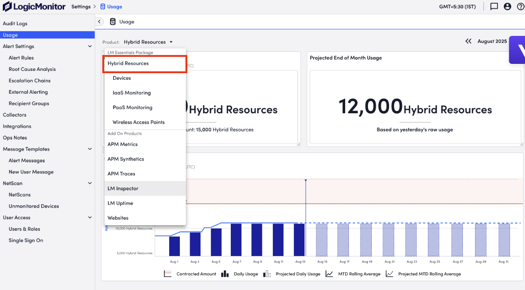Toggle Contracted Amount legend icon
525x290 pixels.
[x=168, y=274]
